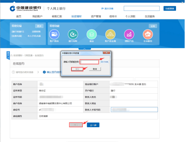Open the 建行转账 transfer icon
185x142 pixels.
tap(73, 34)
